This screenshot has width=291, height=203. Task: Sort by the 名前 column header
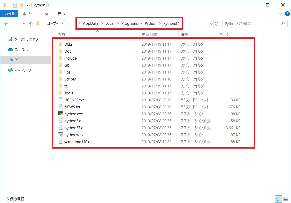click(x=61, y=35)
